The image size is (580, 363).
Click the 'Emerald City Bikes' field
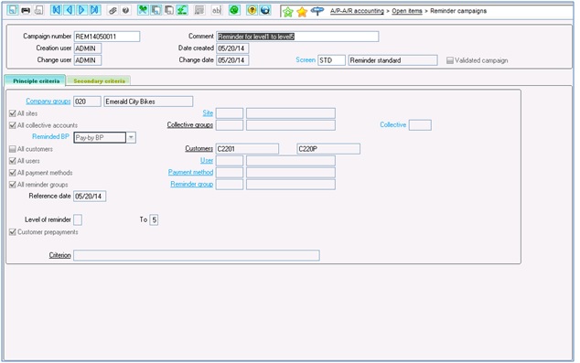(148, 101)
